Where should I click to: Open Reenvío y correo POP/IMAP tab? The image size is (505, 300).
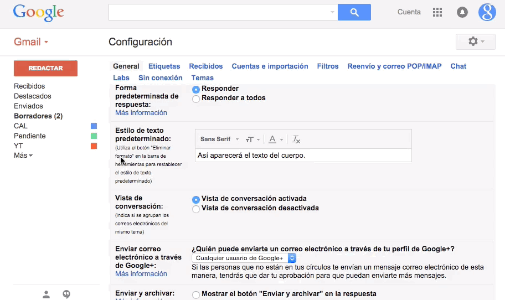click(x=394, y=66)
